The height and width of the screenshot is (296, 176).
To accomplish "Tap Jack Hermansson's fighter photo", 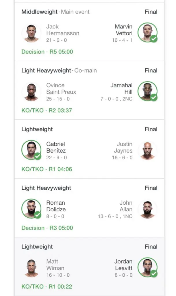I will coord(31,33).
